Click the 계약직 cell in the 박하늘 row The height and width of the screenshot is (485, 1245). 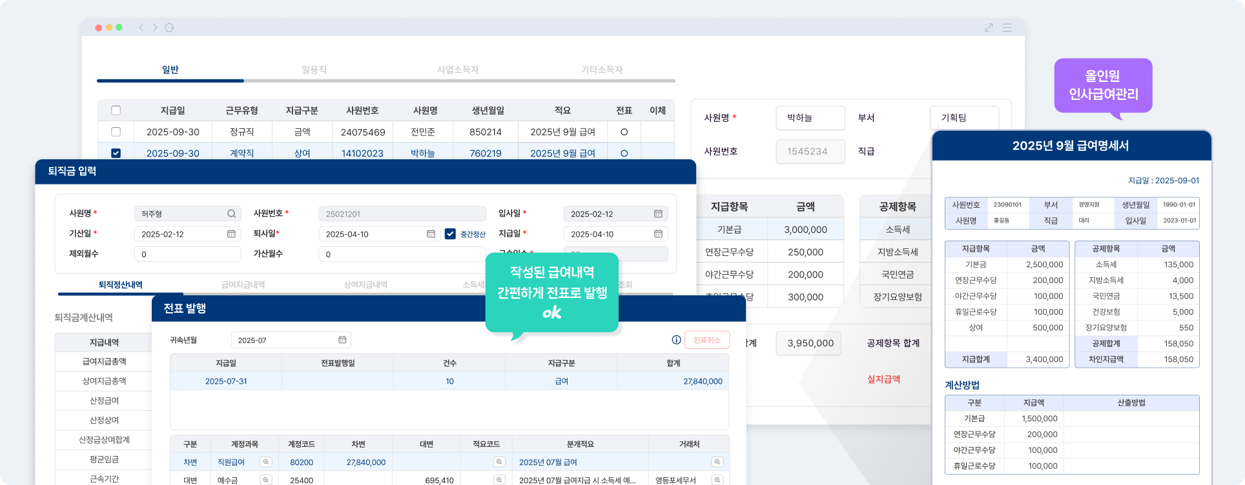(x=242, y=153)
